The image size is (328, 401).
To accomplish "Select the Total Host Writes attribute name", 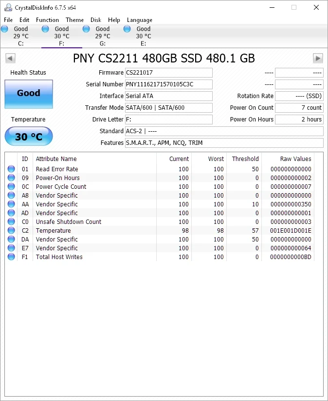I will [59, 257].
